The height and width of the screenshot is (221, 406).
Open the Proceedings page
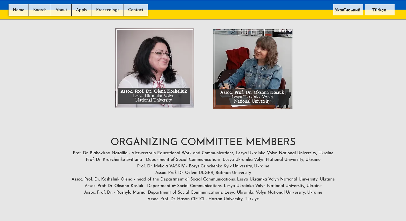(108, 10)
